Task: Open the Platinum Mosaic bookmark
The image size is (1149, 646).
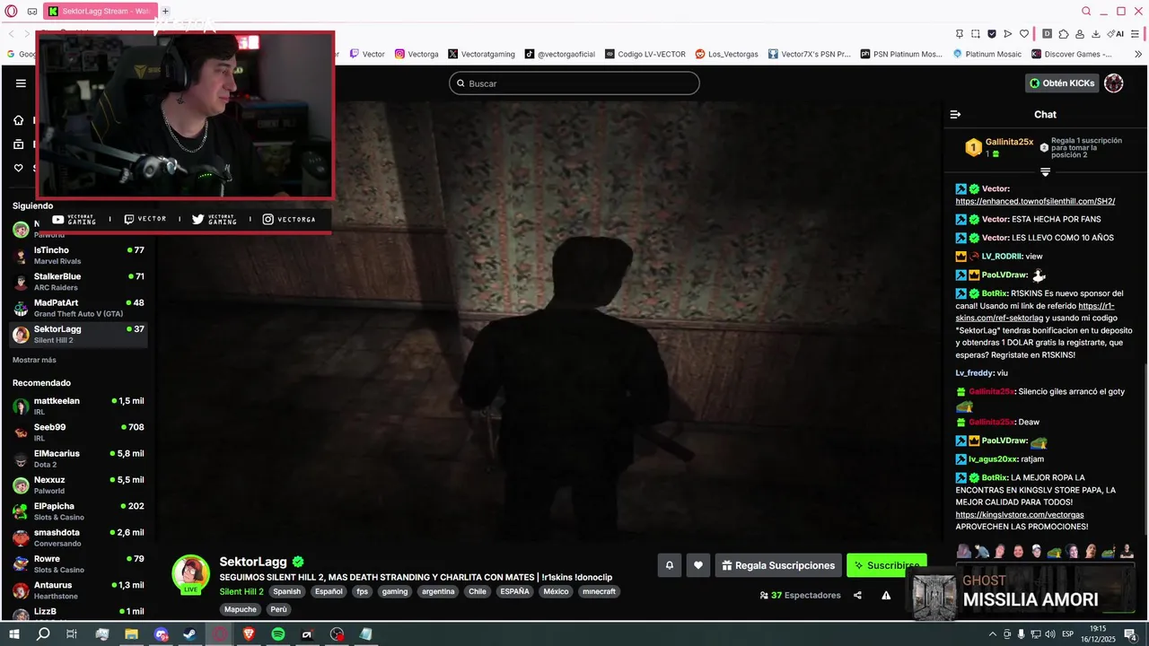Action: (x=987, y=54)
